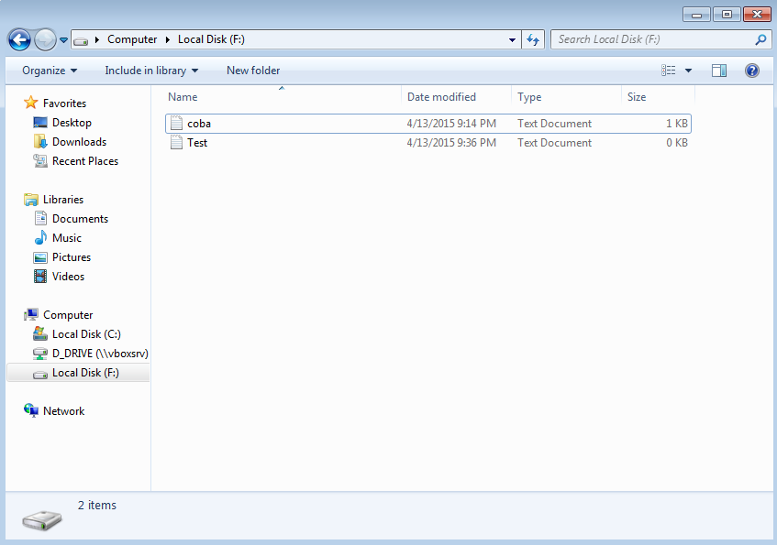Open the Help icon
This screenshot has width=777, height=545.
pos(751,70)
